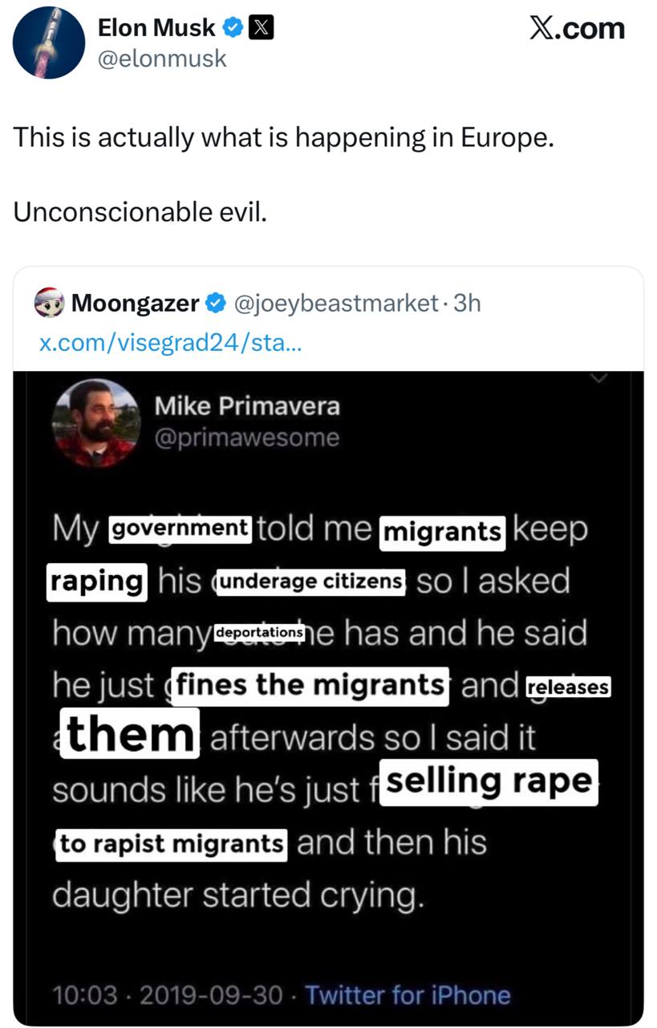Click the blue verified badge beside Elon Musk
Screen dimensions: 657x1028
233,28
